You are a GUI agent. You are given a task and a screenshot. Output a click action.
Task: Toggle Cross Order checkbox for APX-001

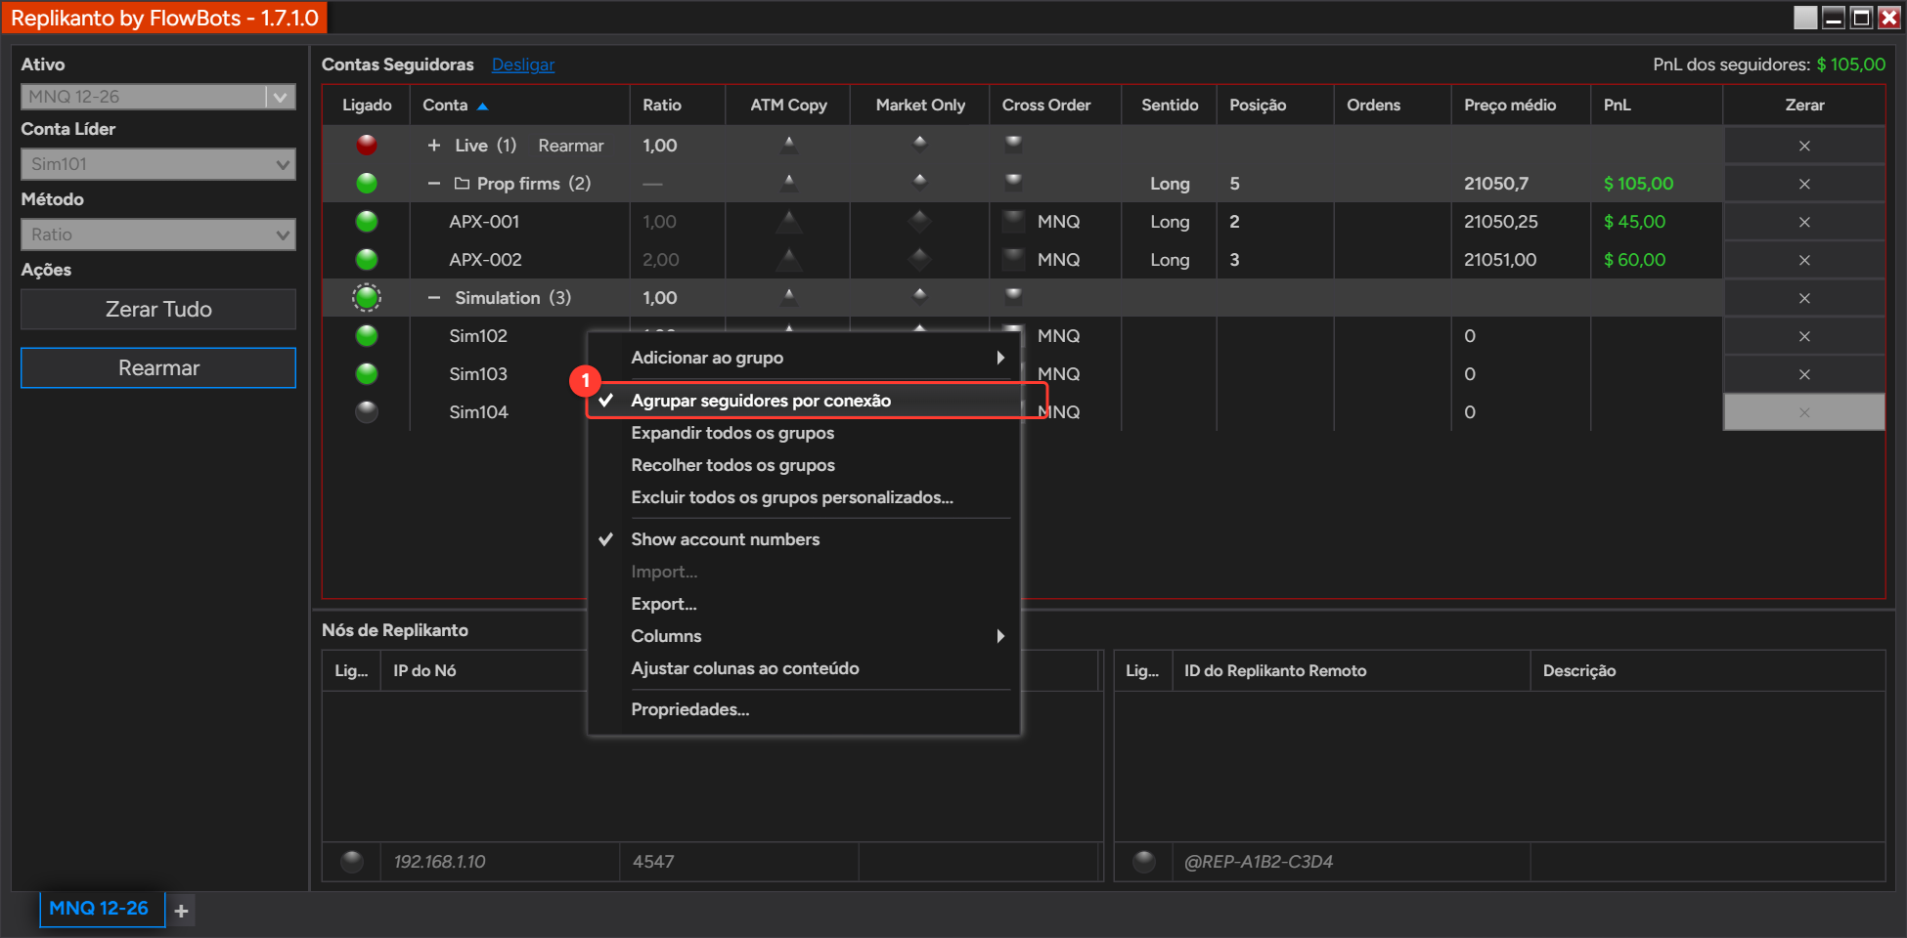[x=1014, y=220]
